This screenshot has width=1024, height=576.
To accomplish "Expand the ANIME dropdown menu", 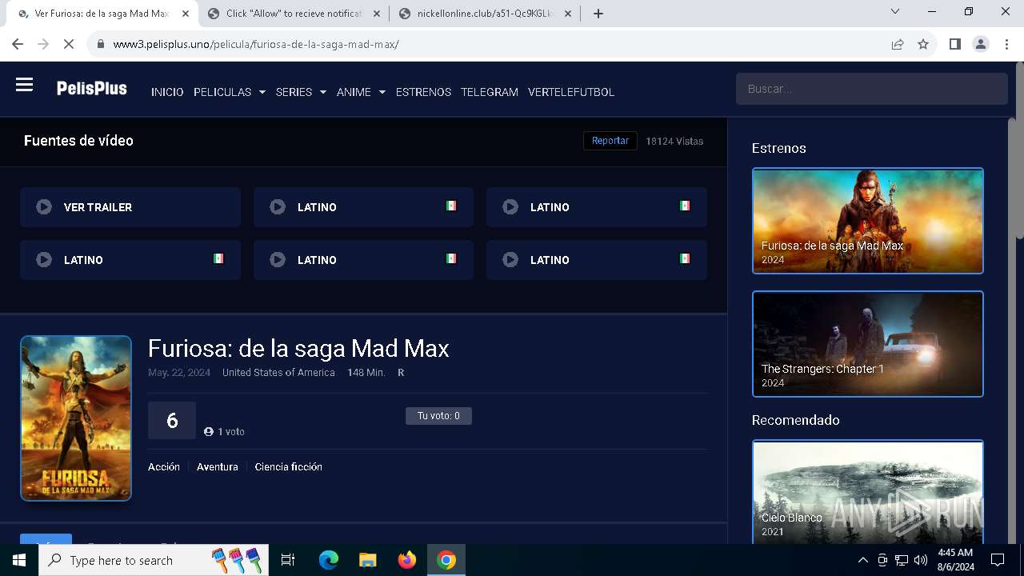I will pyautogui.click(x=361, y=92).
